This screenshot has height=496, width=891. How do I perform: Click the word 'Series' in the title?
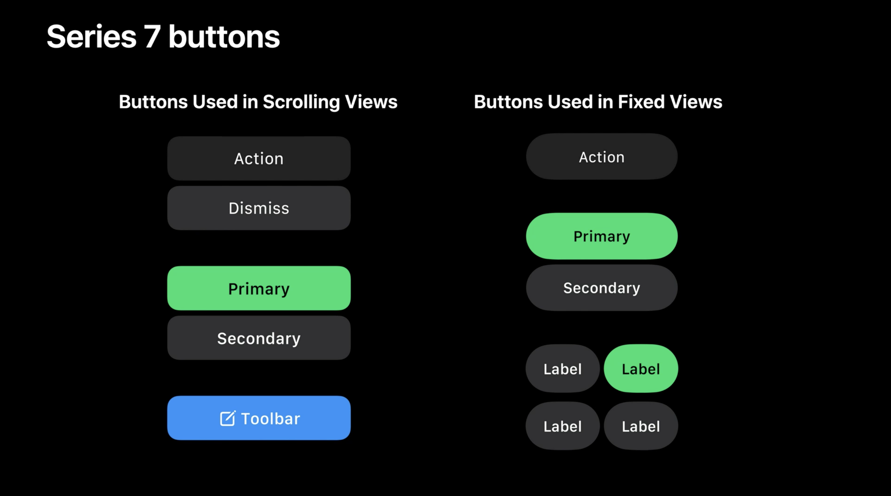[91, 37]
